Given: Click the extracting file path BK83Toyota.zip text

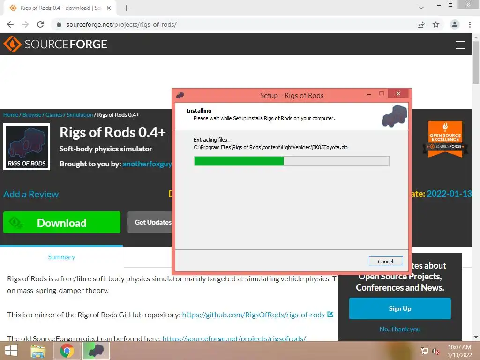Looking at the screenshot, I should [270, 147].
